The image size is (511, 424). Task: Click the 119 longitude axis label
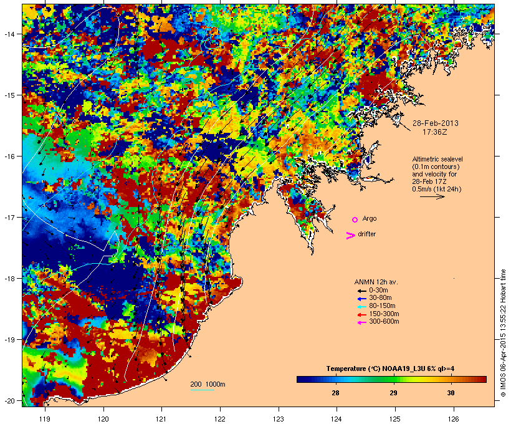[x=45, y=419]
